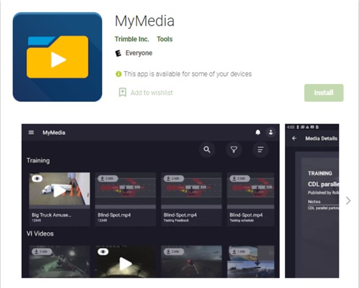
Task: Click the MyMedia app title heading
Action: tap(144, 21)
